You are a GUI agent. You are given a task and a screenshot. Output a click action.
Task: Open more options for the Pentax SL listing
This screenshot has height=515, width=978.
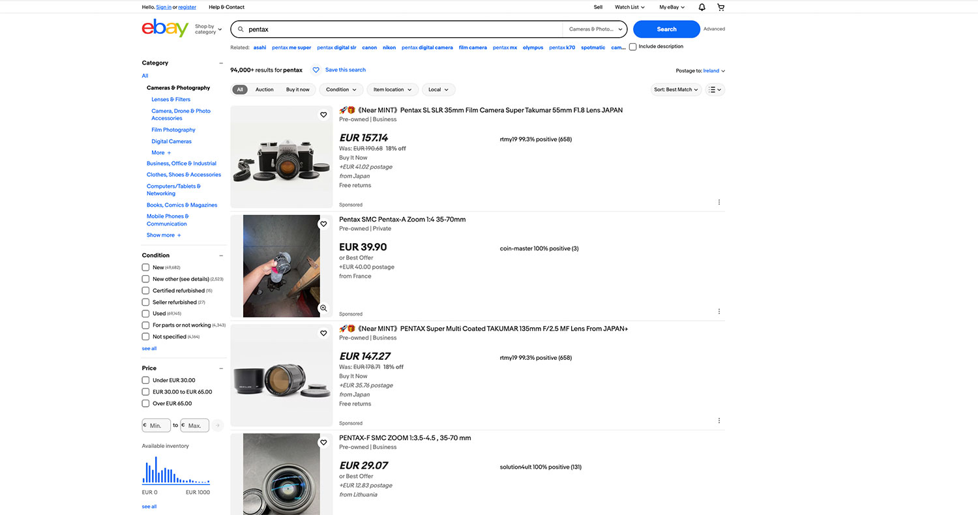tap(719, 202)
